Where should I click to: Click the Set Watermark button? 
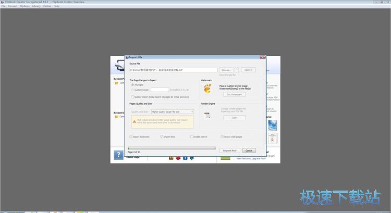click(235, 94)
